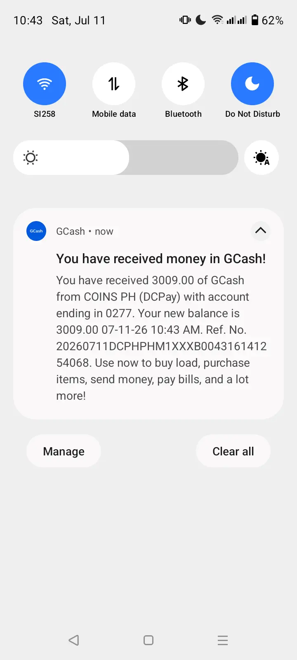Tap the GCash app icon
Viewport: 297px width, 660px height.
[x=36, y=231]
